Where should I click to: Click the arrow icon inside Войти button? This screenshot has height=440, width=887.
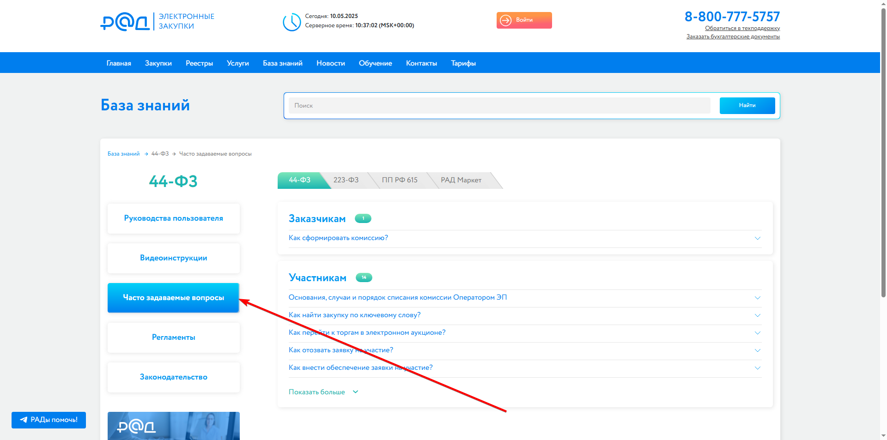506,20
